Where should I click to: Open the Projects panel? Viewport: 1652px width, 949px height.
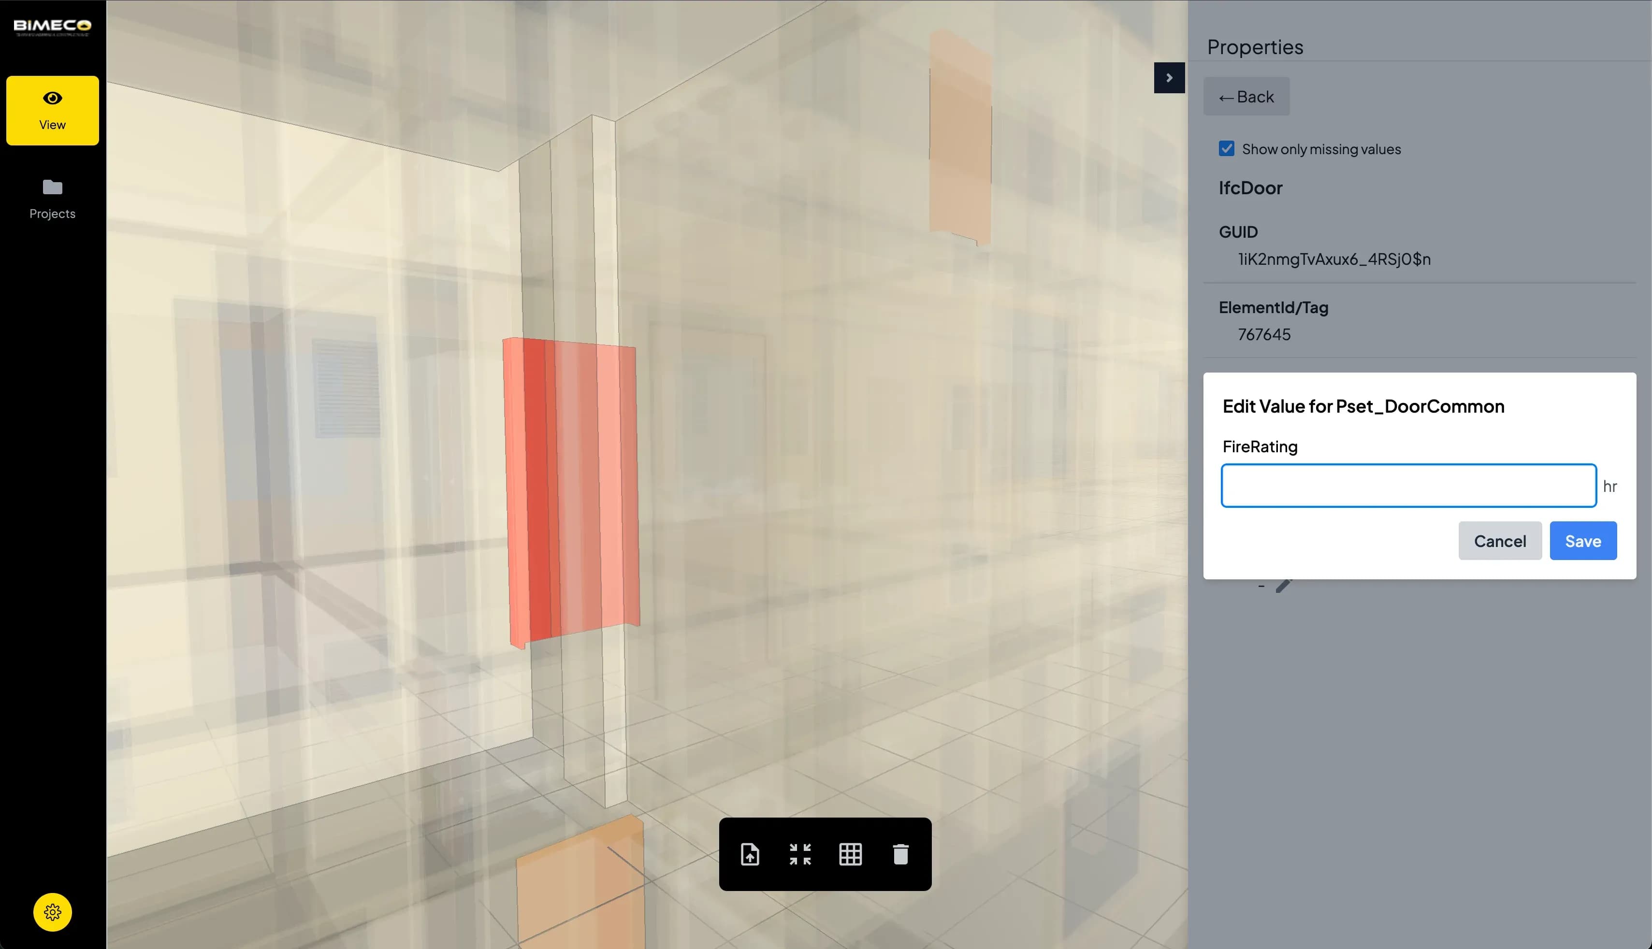(52, 199)
